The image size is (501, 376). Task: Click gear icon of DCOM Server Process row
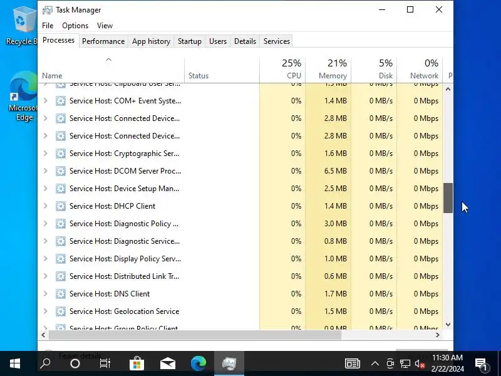point(60,171)
